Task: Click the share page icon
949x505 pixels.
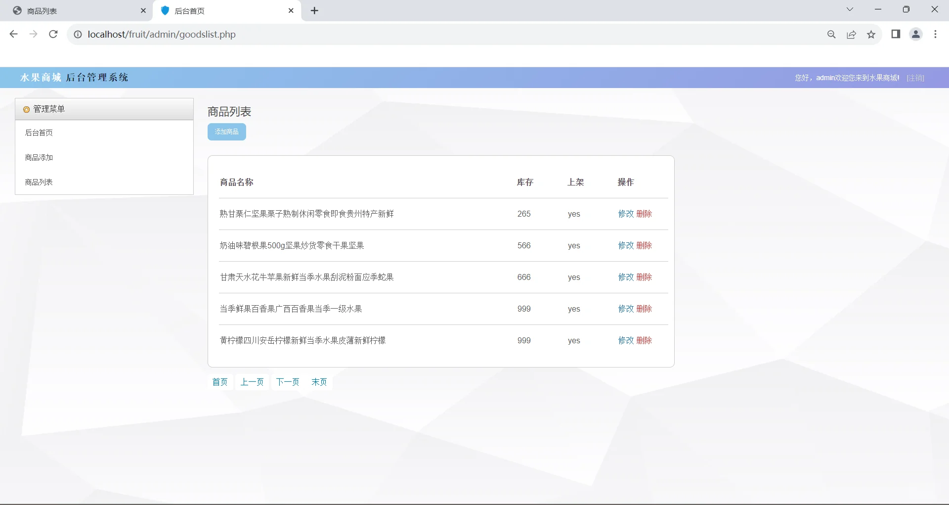Action: point(851,35)
